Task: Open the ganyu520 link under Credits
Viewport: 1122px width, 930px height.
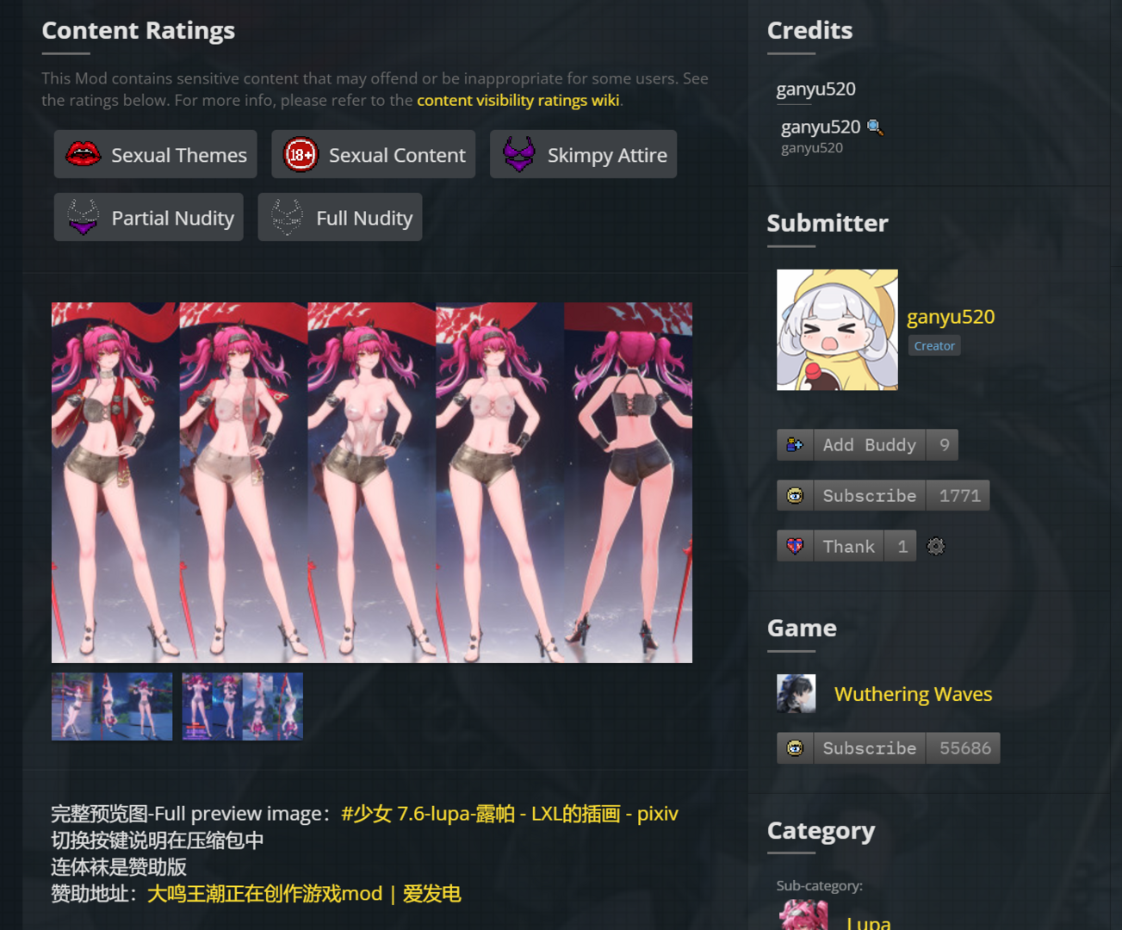Action: [x=815, y=89]
